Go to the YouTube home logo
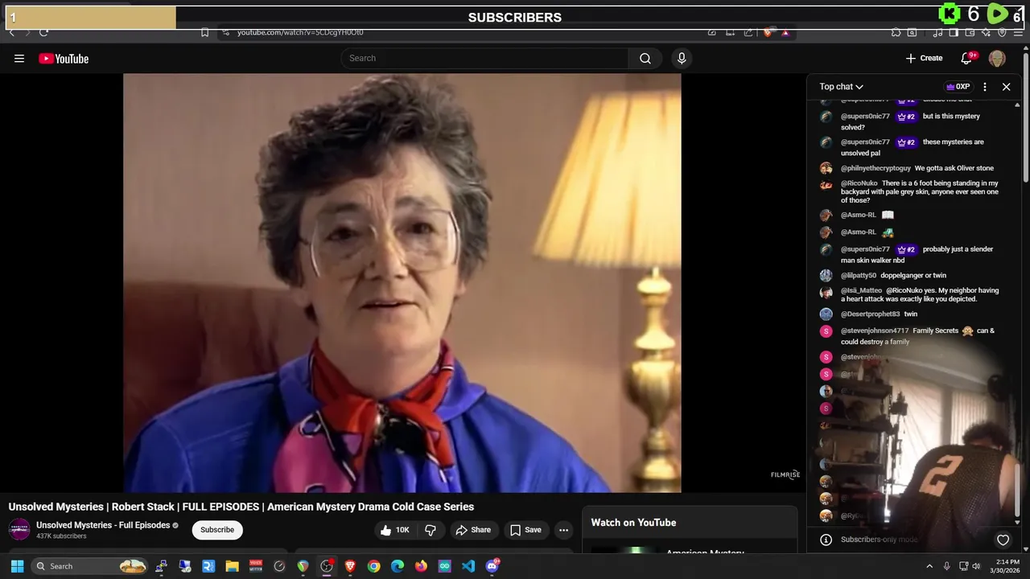Viewport: 1030px width, 579px height. click(x=64, y=59)
